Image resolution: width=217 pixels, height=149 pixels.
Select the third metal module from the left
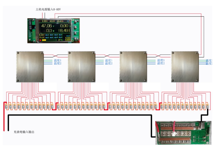(x=133, y=67)
